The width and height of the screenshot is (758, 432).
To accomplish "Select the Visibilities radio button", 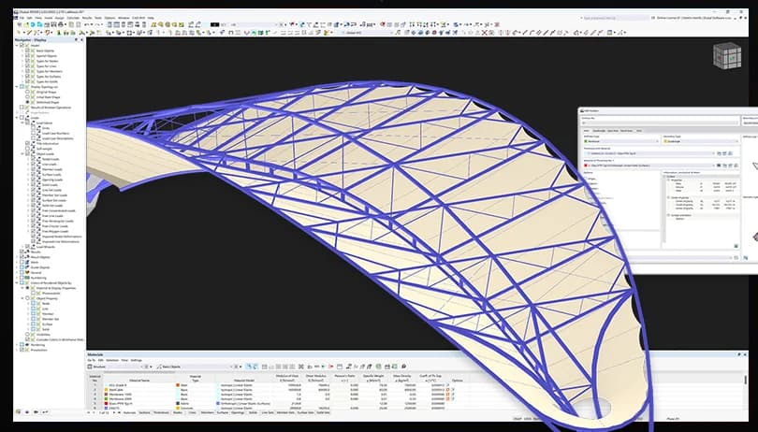I will [27, 334].
